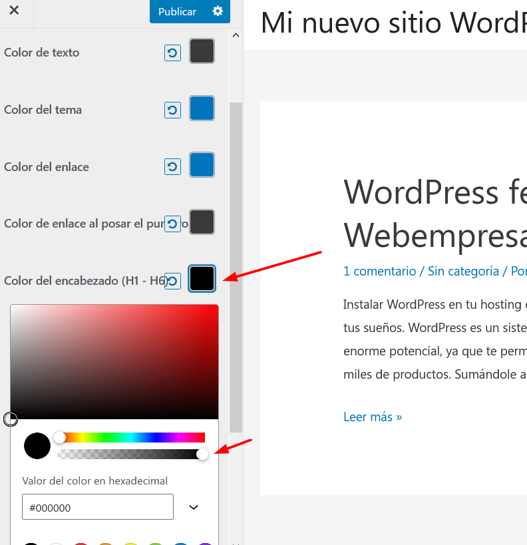Viewport: 527px width, 545px height.
Task: Reset link hover color to default
Action: [172, 224]
